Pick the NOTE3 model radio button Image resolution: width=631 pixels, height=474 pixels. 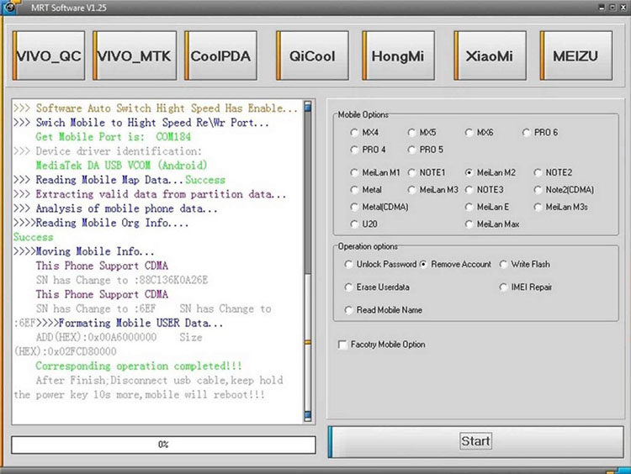click(484, 189)
